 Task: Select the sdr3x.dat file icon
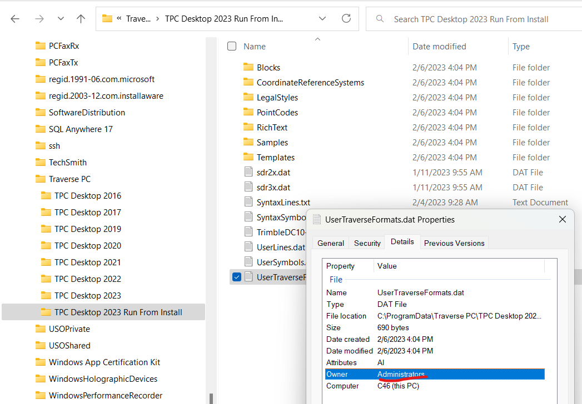(x=248, y=187)
